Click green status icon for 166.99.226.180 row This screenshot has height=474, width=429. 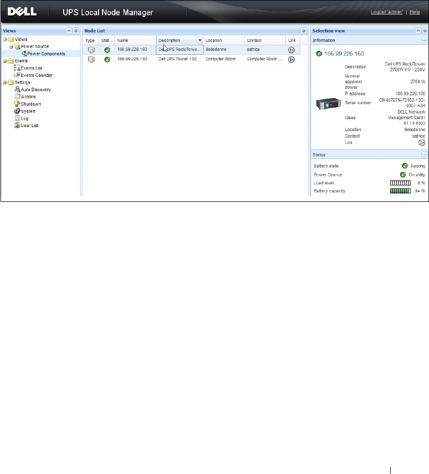click(107, 59)
